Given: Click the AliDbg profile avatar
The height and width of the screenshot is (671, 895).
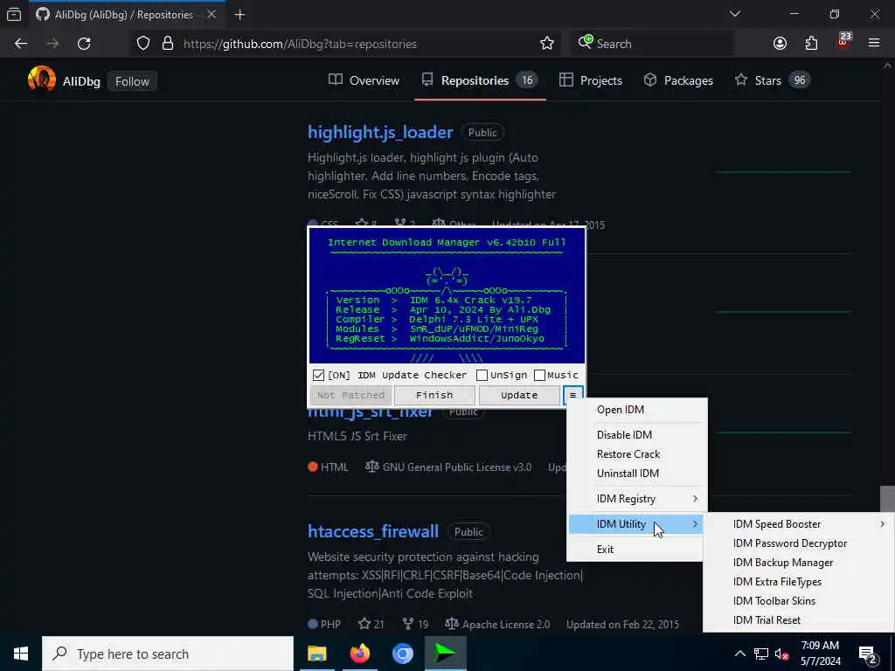Looking at the screenshot, I should coord(42,80).
